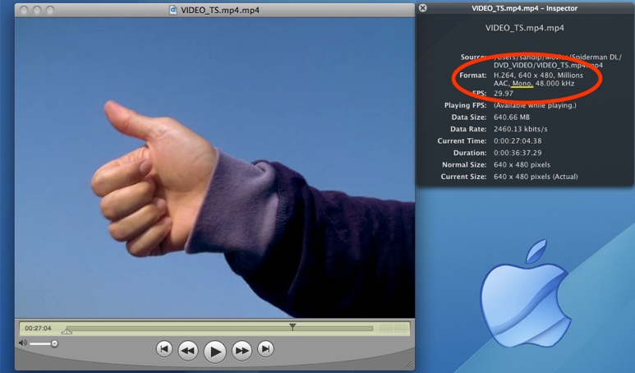Click the video frame showing thumbs up
The width and height of the screenshot is (635, 373).
(214, 168)
